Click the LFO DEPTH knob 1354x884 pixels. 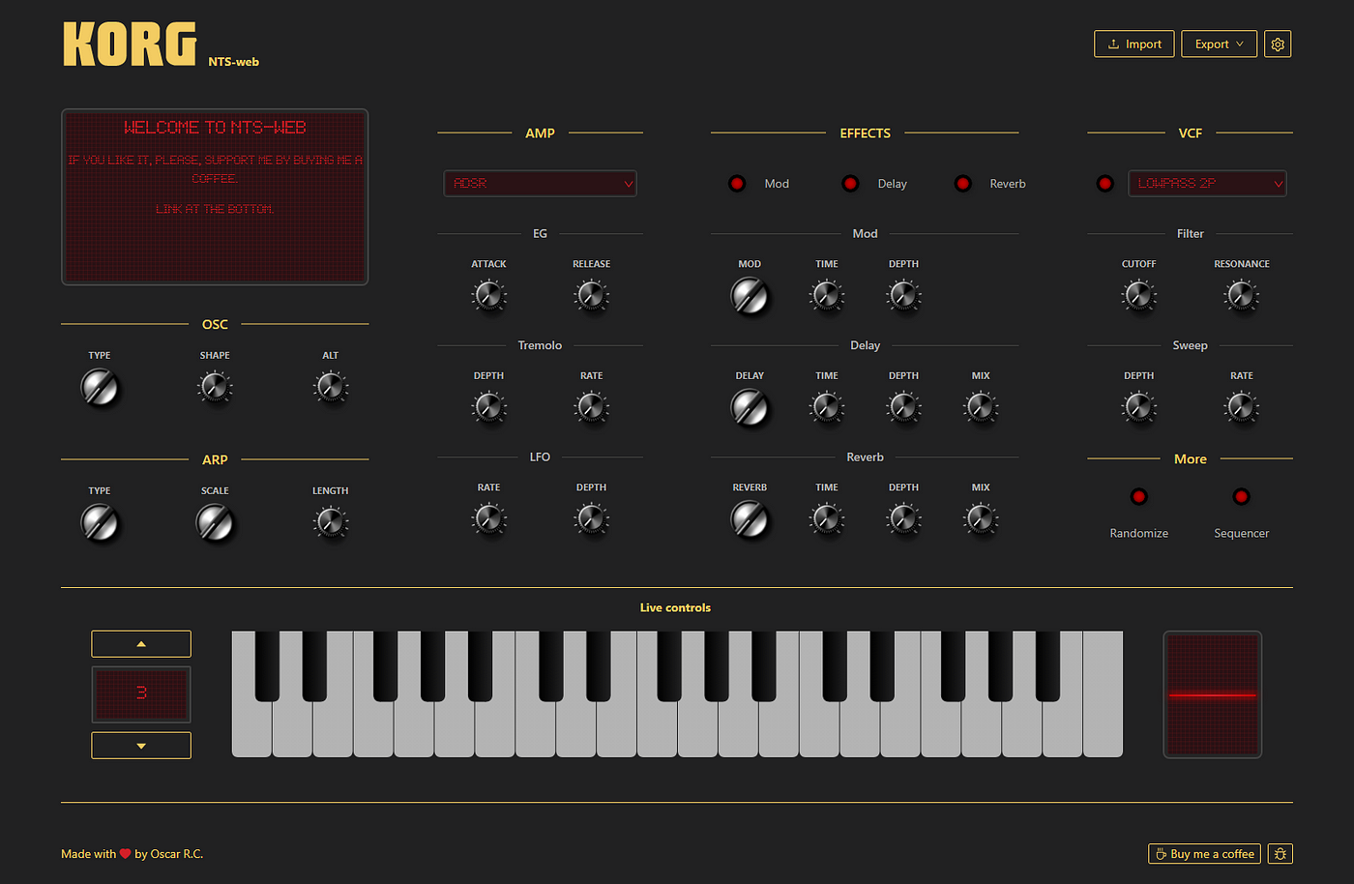click(x=592, y=519)
